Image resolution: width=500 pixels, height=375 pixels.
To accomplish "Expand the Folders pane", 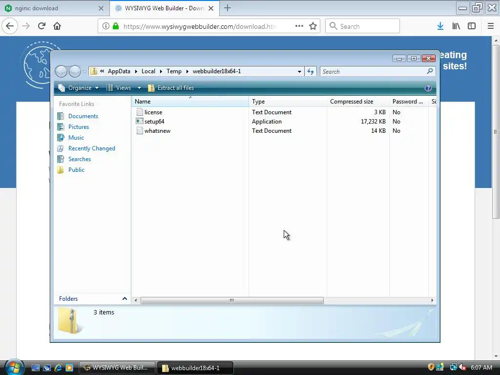I will 92,299.
